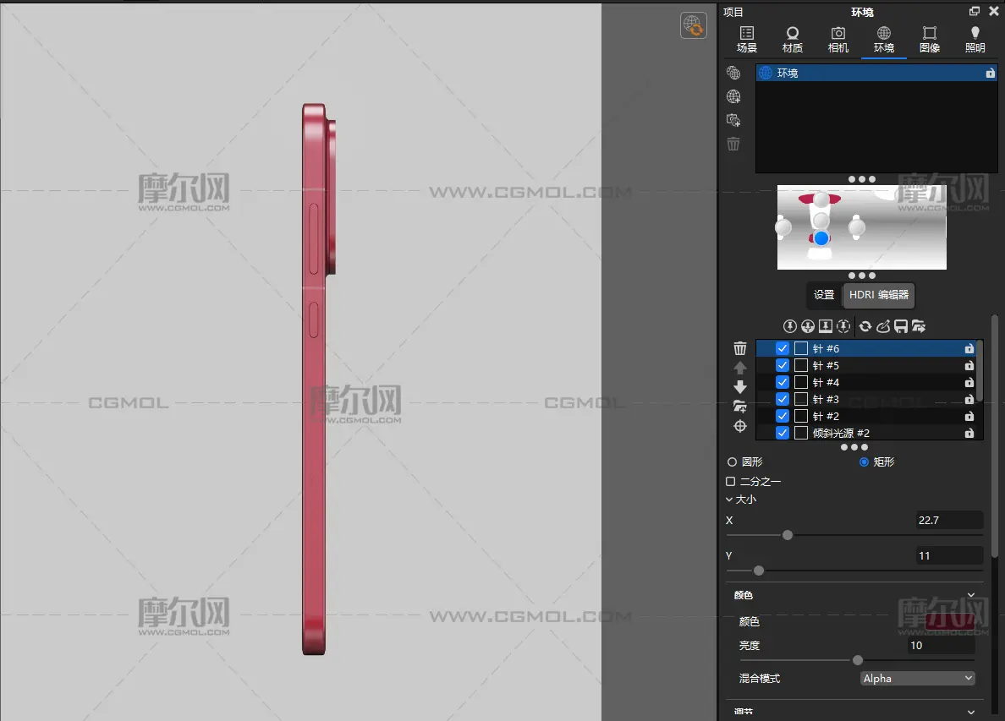
Task: Delete selected pin with list trash icon
Action: (x=740, y=348)
